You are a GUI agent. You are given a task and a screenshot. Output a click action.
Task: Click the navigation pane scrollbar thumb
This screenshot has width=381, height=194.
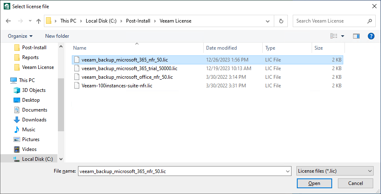61,105
